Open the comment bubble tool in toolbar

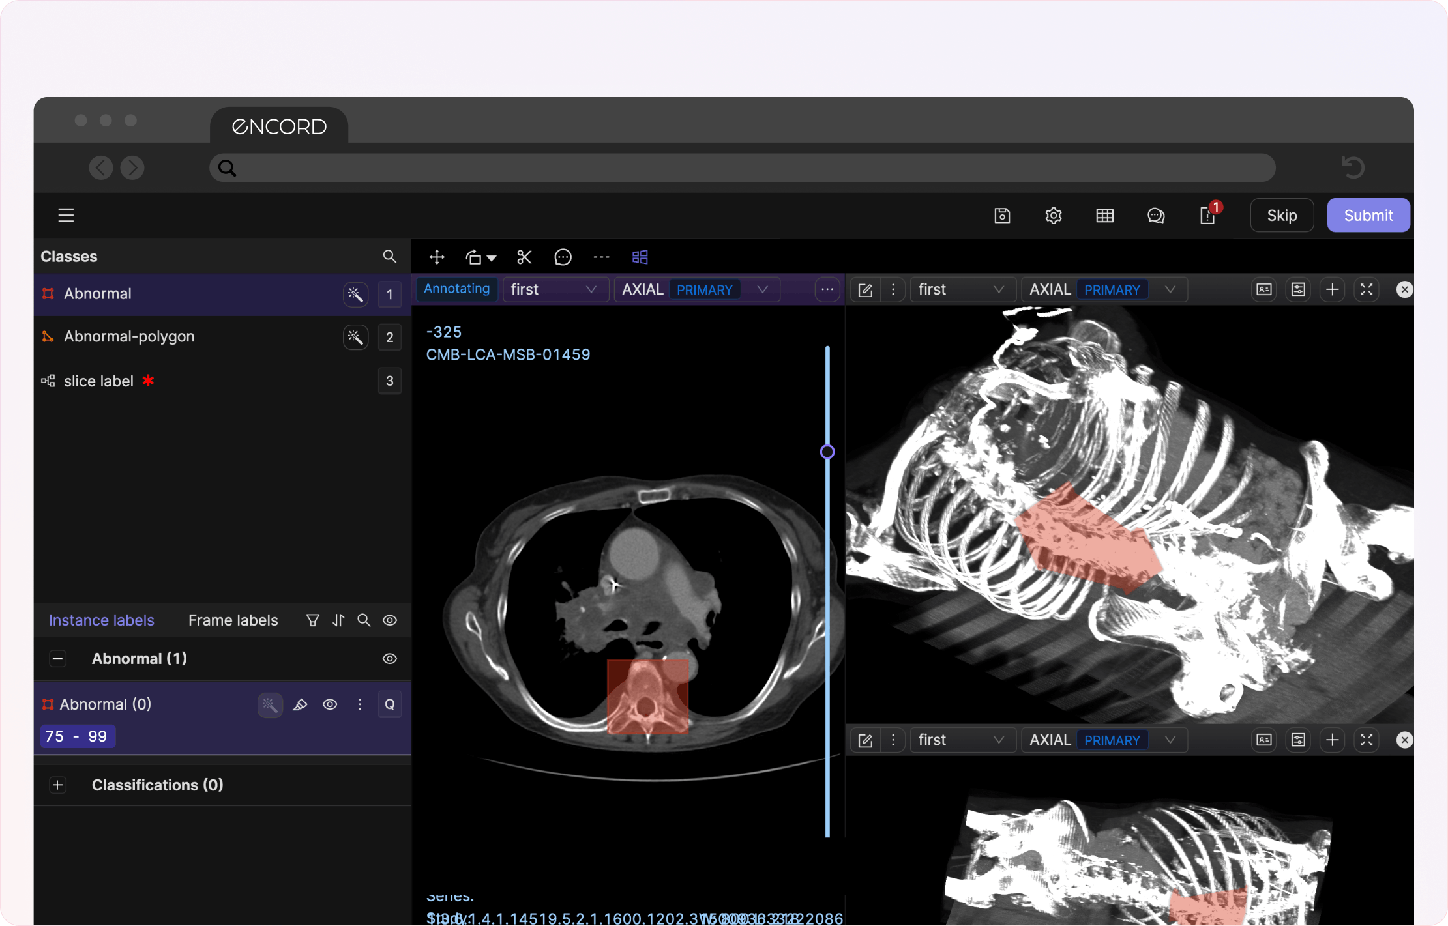point(563,257)
